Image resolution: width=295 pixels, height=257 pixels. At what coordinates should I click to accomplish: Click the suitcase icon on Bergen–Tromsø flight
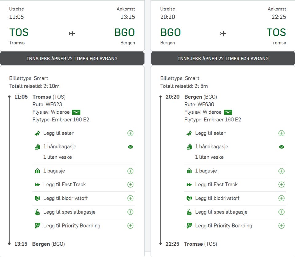[189, 171]
